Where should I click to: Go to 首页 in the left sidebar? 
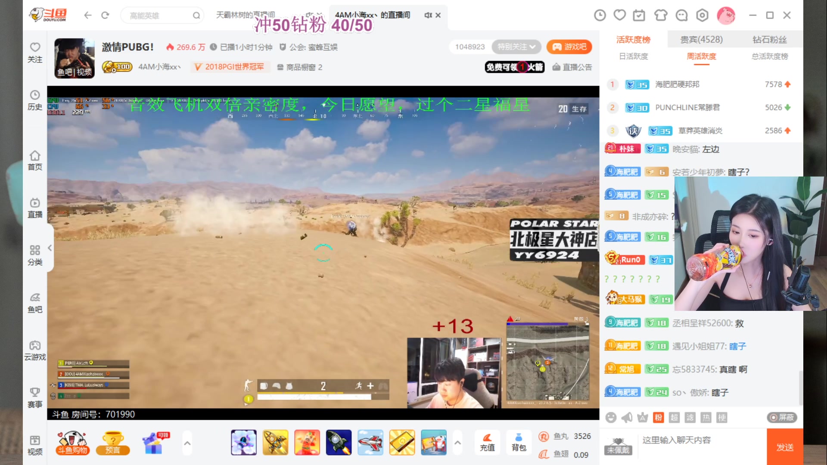tap(35, 160)
